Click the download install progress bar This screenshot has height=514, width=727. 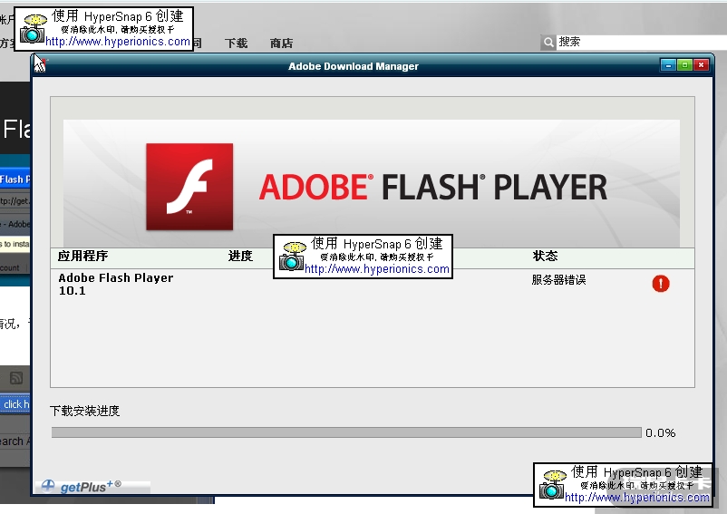(x=346, y=432)
